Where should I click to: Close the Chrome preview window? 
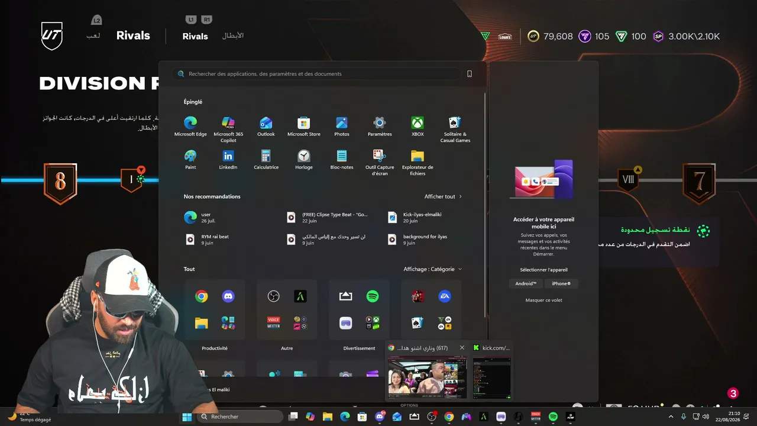tap(462, 348)
